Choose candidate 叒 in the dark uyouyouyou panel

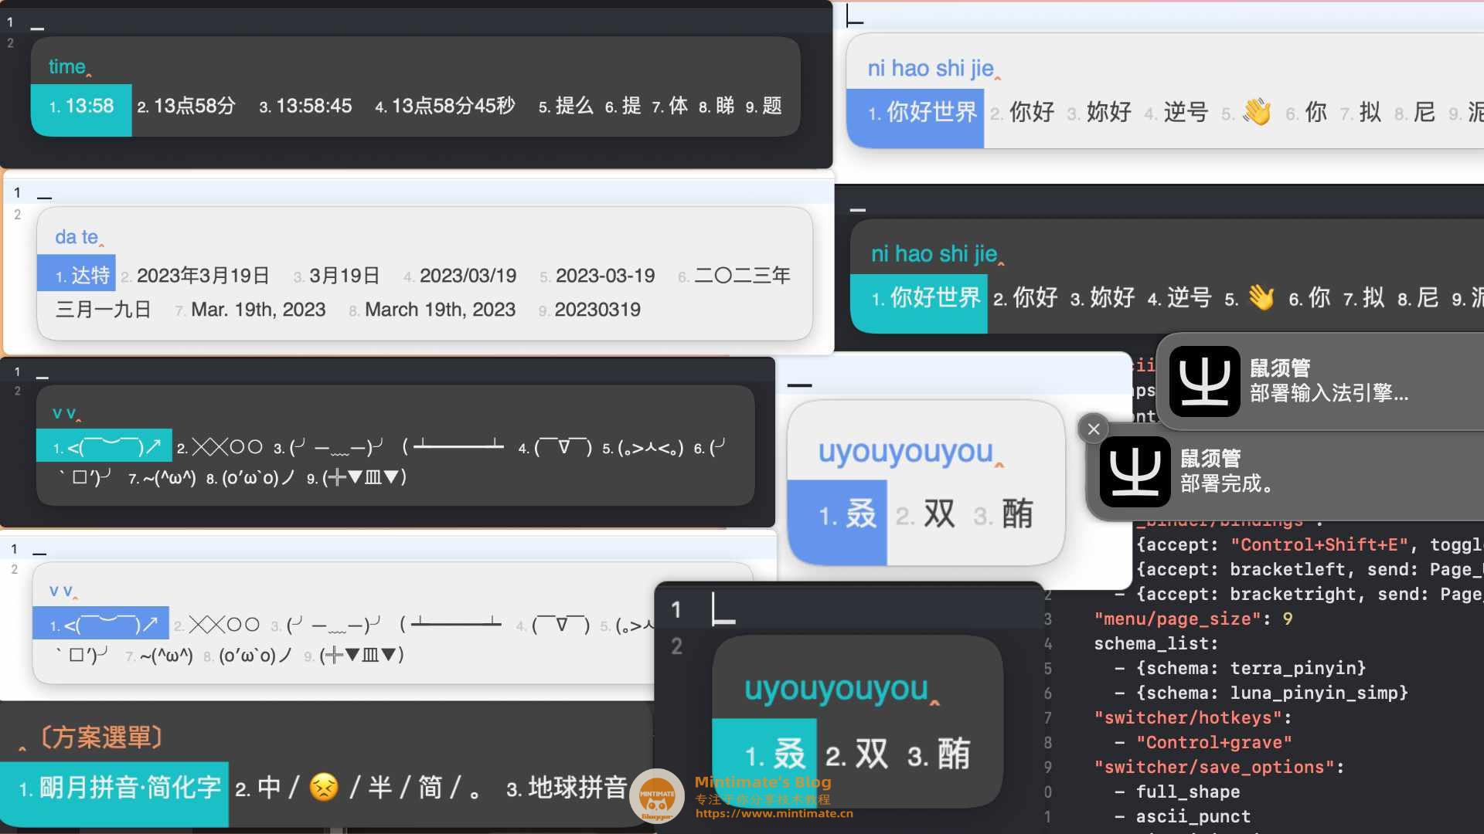point(788,754)
